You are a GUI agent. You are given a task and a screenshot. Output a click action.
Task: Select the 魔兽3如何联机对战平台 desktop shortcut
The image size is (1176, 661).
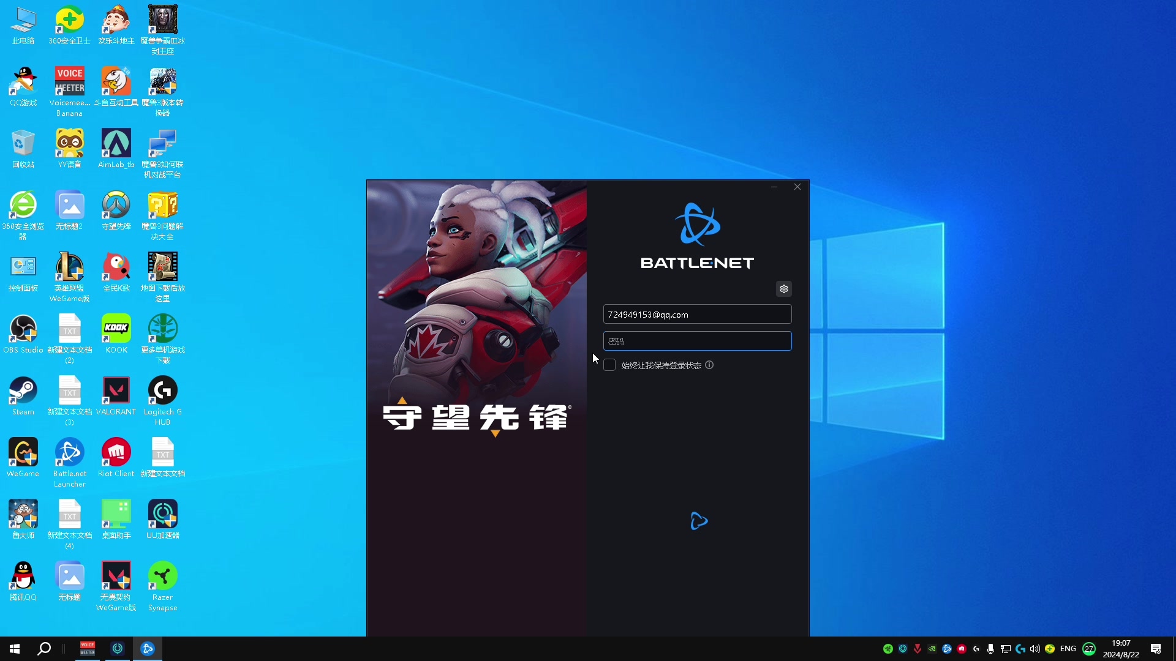[163, 154]
